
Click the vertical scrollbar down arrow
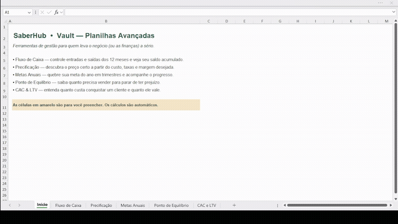coord(396,199)
